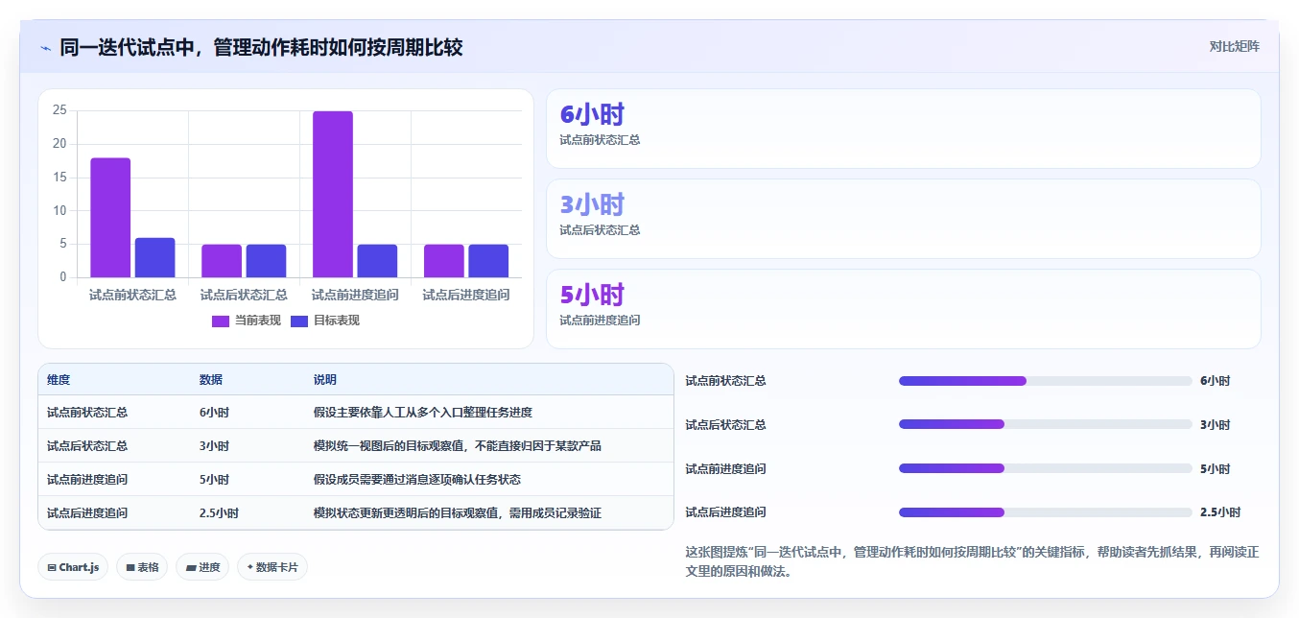
Task: Click the blue bar for 试点前状态汇总 in the chart
Action: point(154,258)
